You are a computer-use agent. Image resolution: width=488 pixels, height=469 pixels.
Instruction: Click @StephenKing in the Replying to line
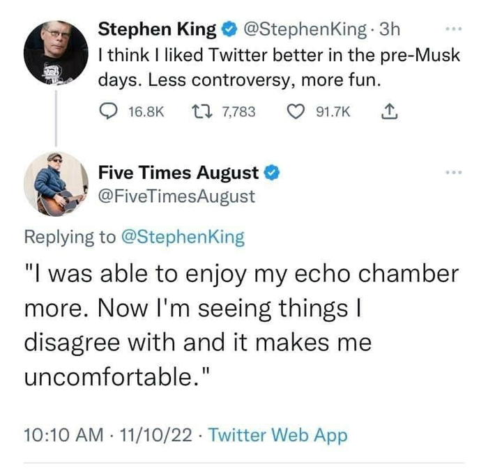coord(183,237)
